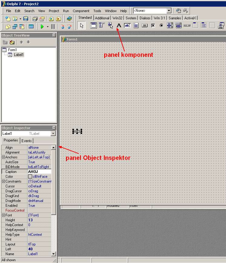Click the Open file toolbar icon
Image resolution: width=226 pixels, height=263 pixels.
click(15, 18)
